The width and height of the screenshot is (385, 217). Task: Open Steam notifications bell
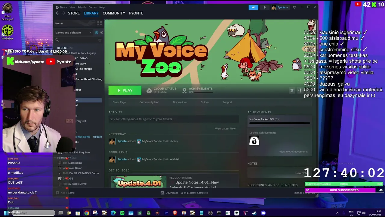(x=265, y=7)
